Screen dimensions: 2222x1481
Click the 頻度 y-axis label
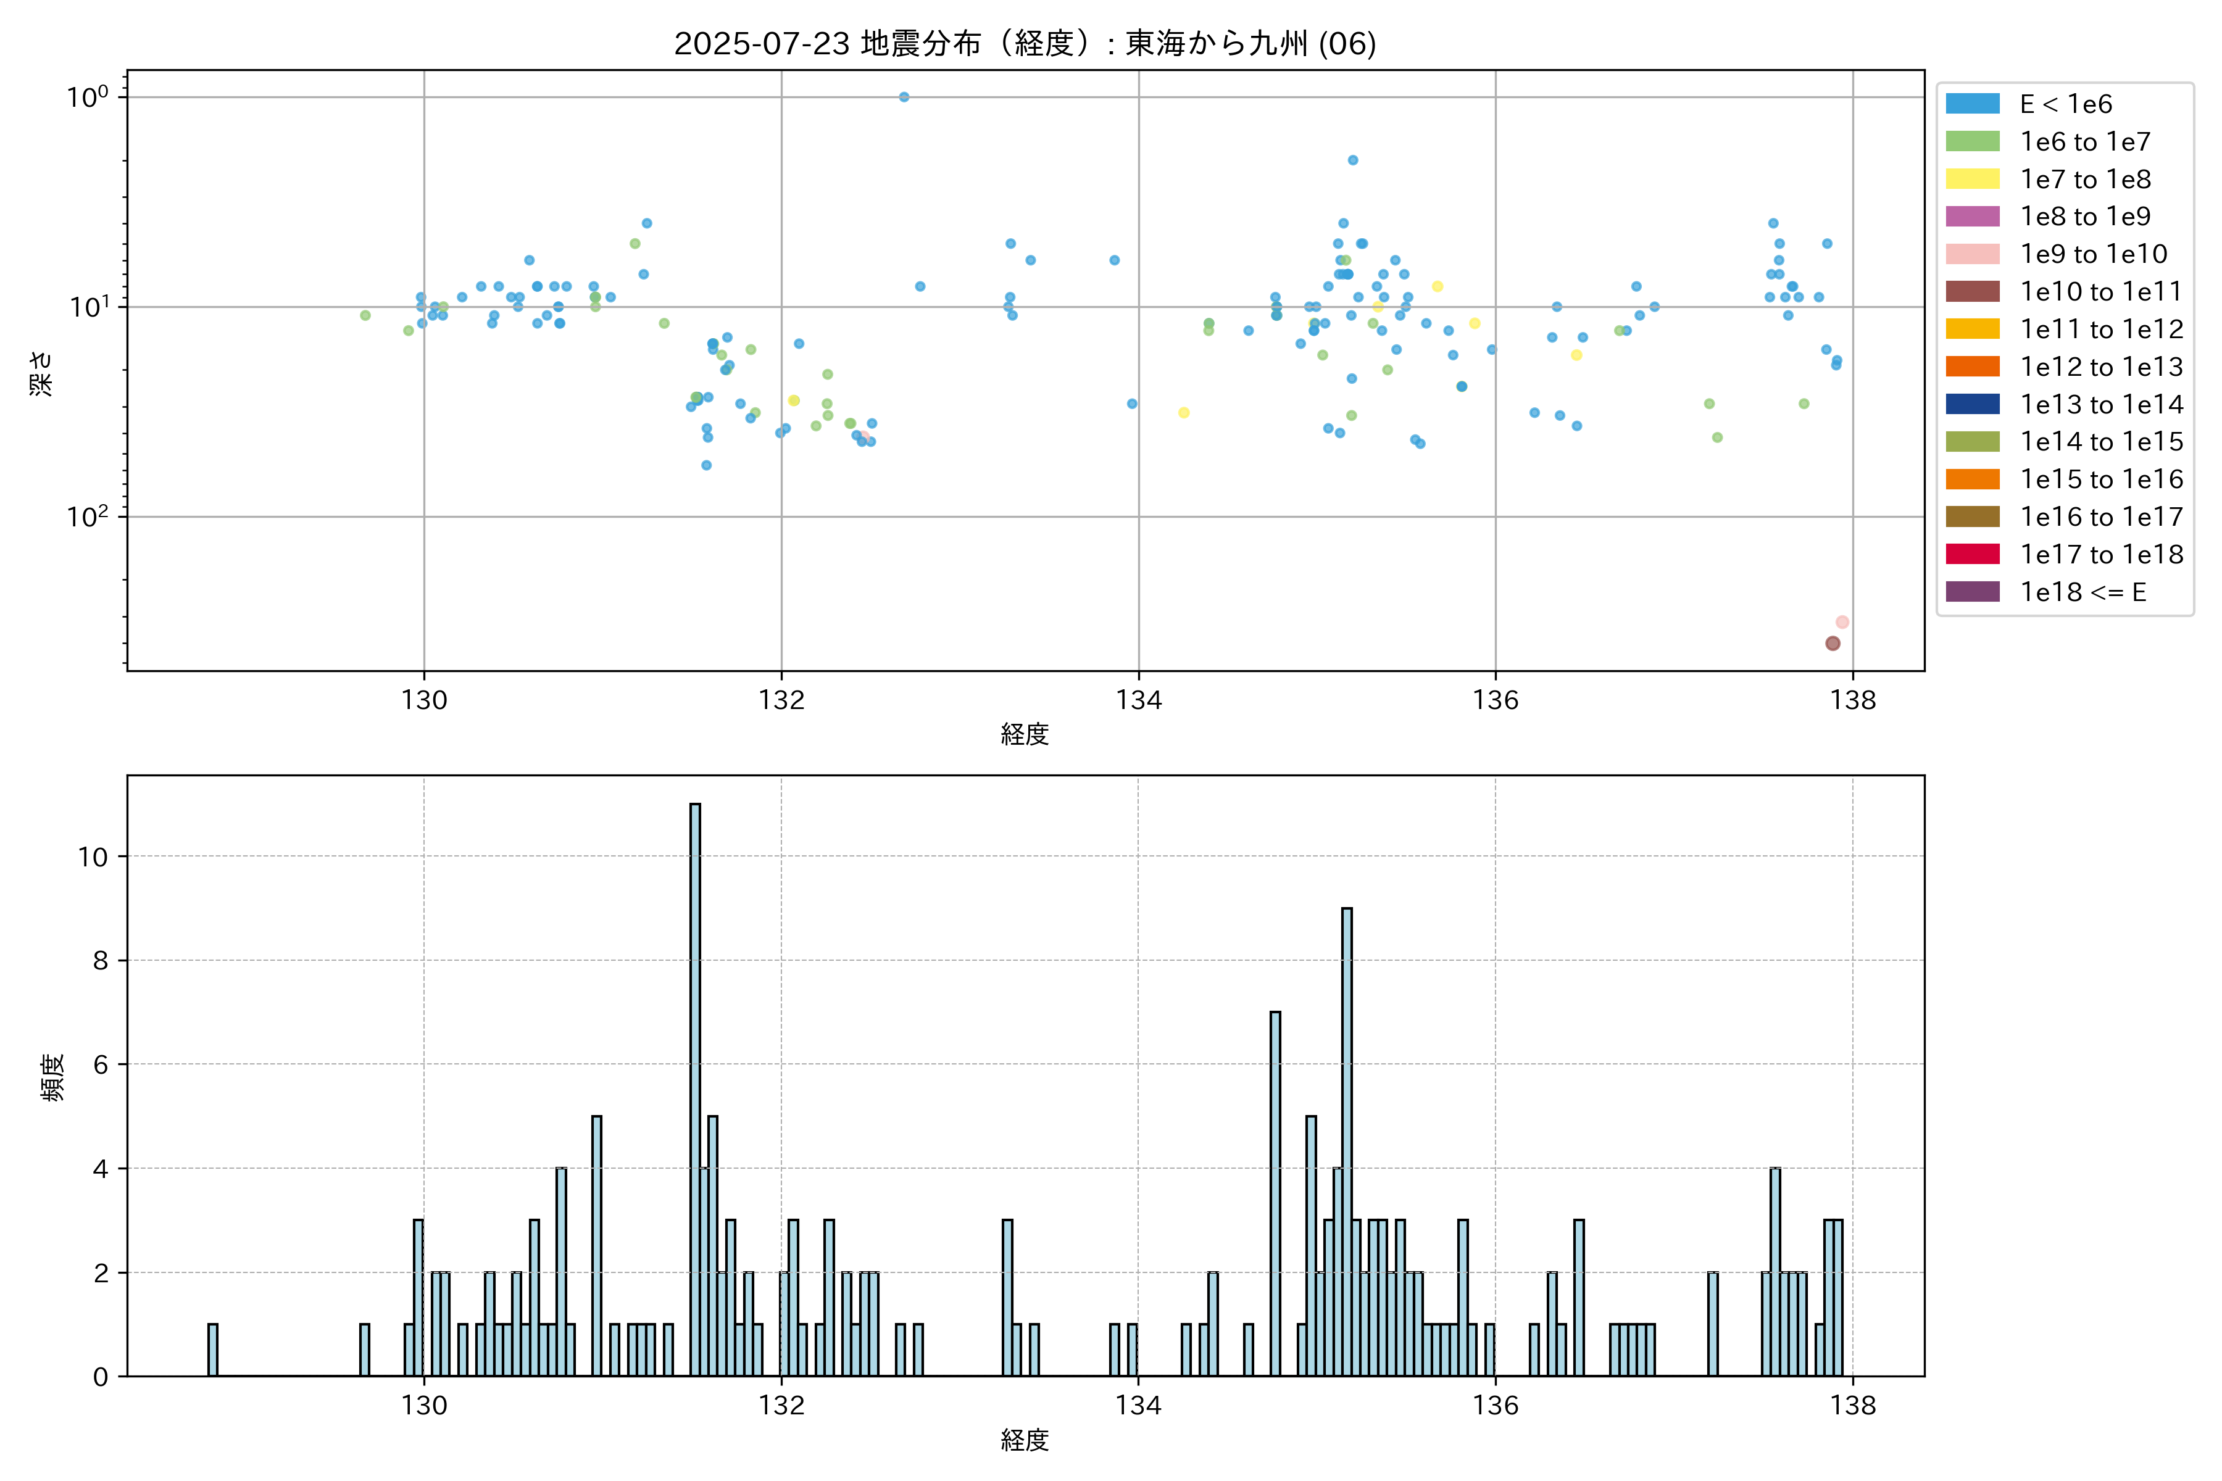(x=53, y=1077)
